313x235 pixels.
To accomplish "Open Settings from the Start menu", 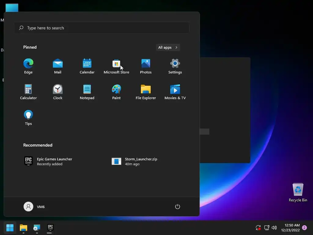I will point(175,66).
